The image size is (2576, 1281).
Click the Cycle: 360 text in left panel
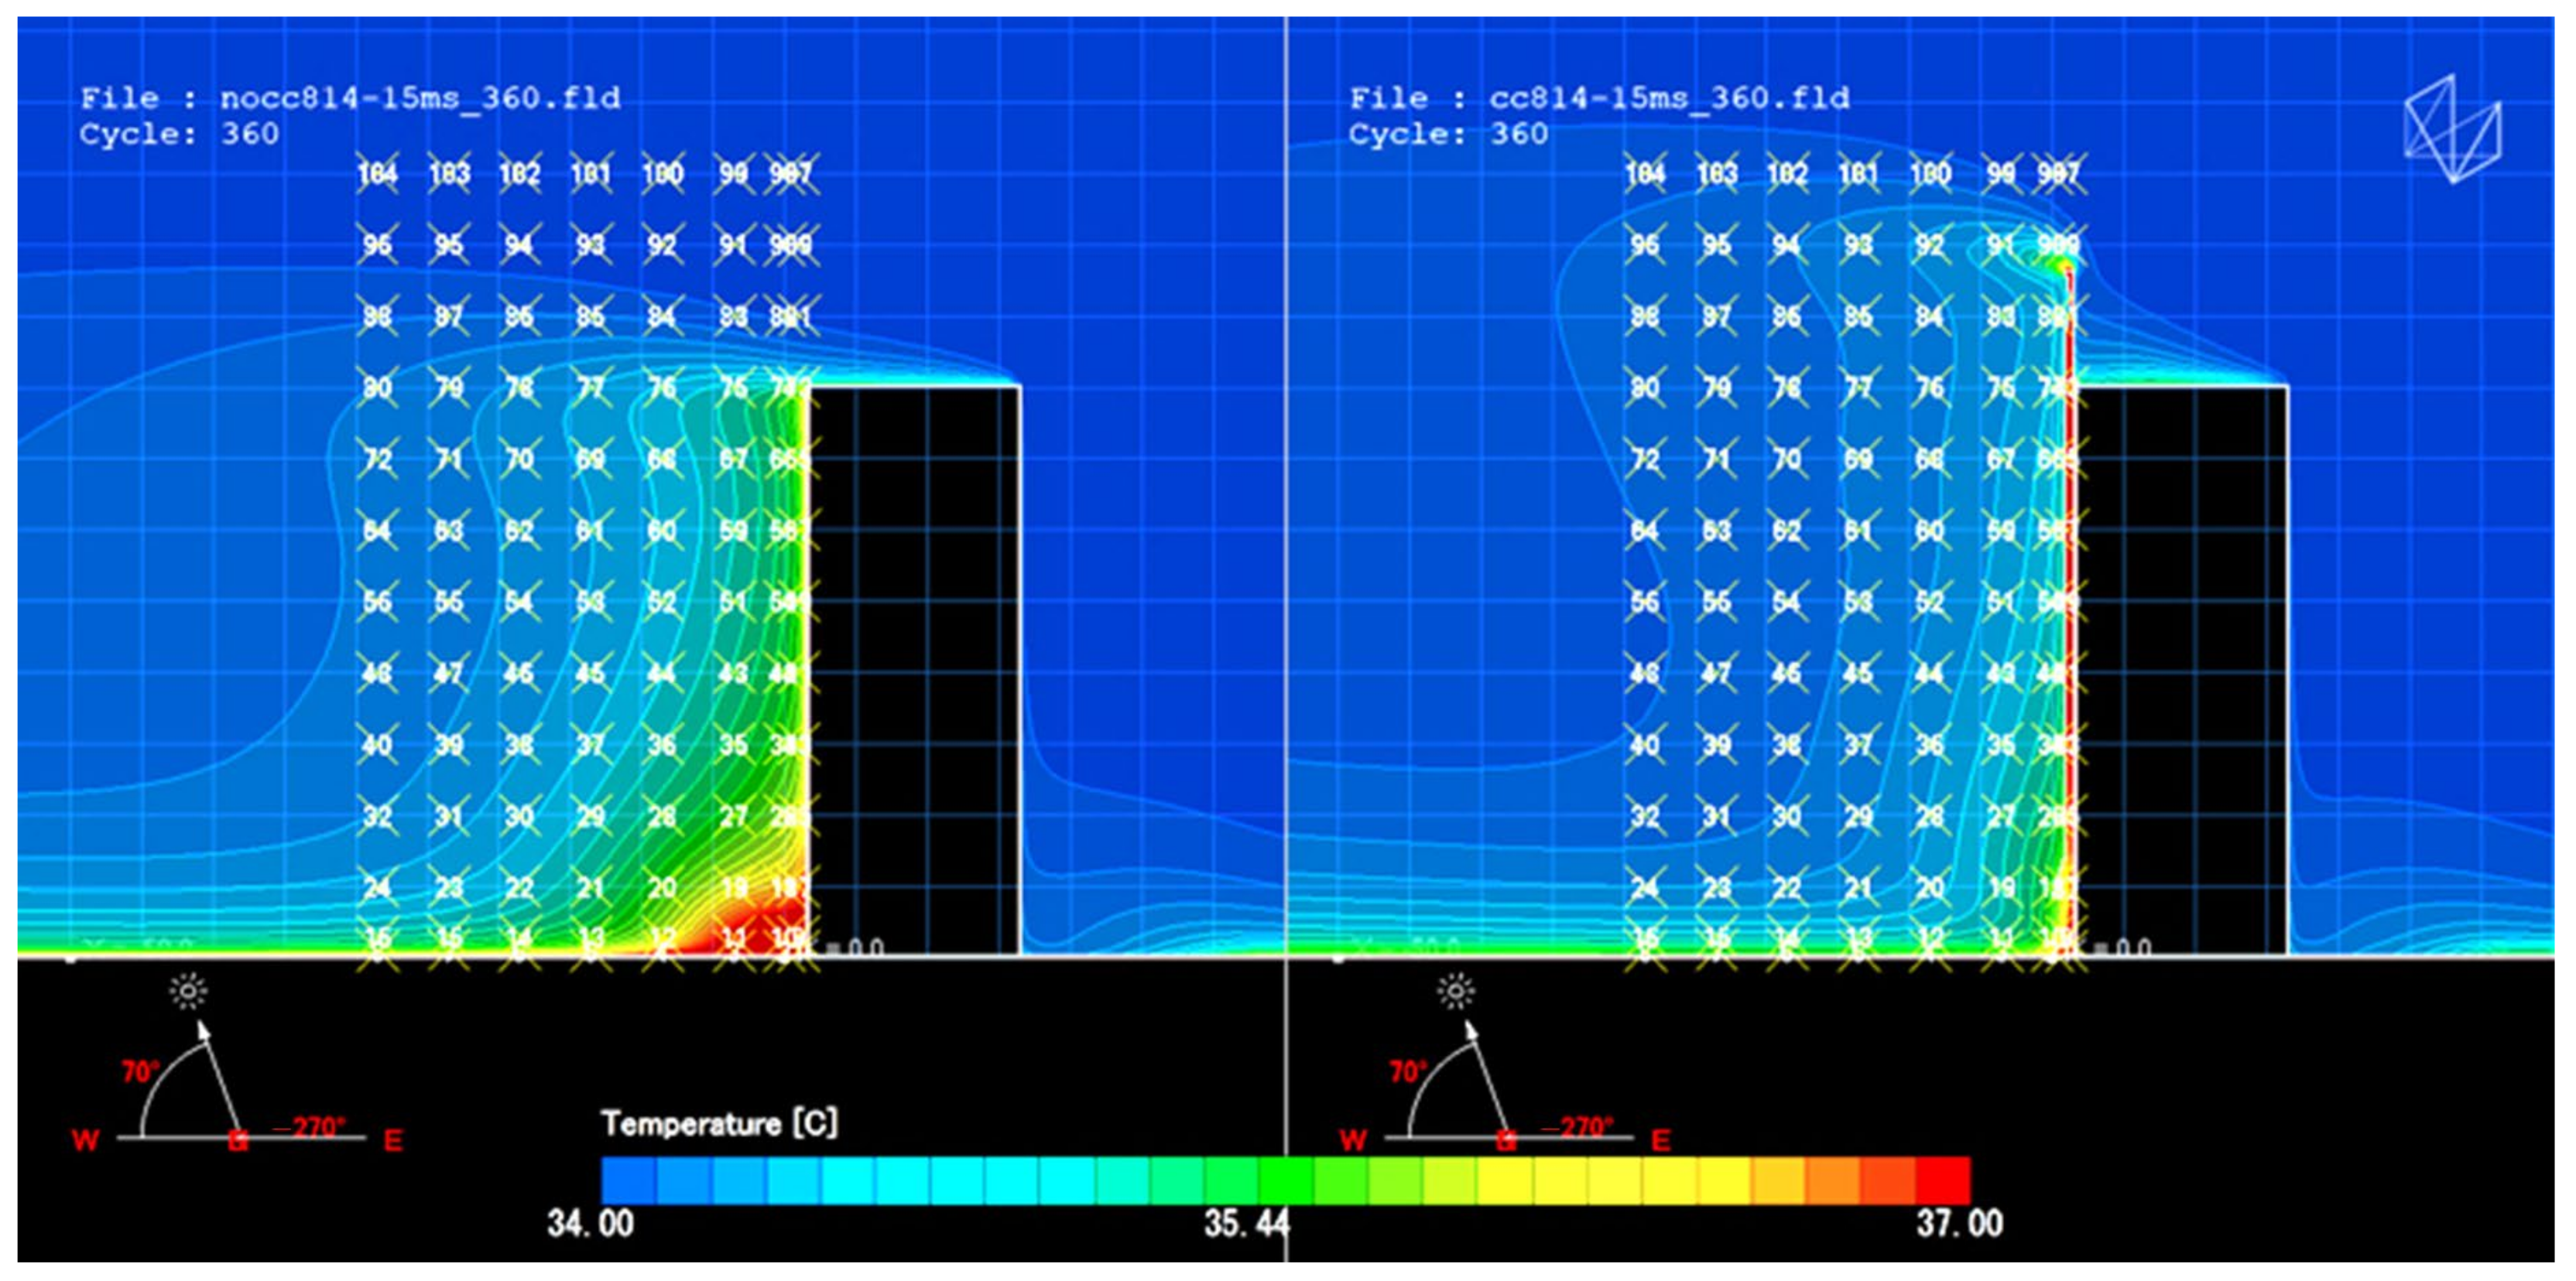click(x=179, y=134)
